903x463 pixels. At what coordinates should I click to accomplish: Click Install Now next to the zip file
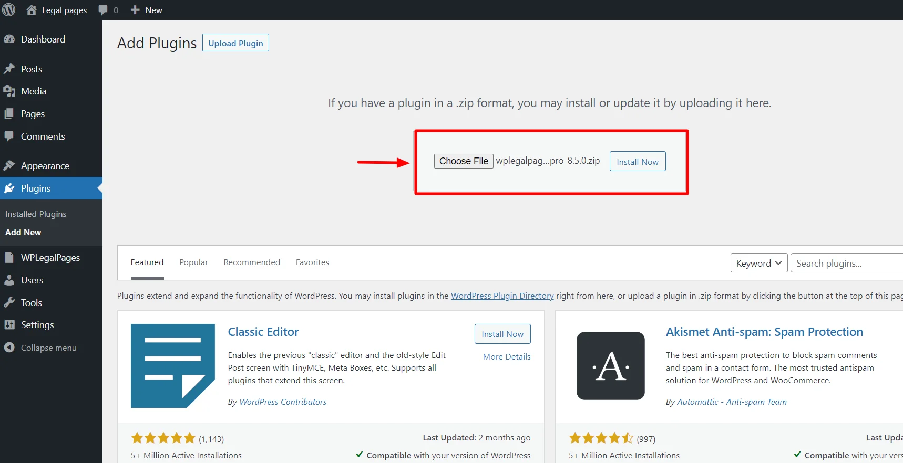point(638,162)
